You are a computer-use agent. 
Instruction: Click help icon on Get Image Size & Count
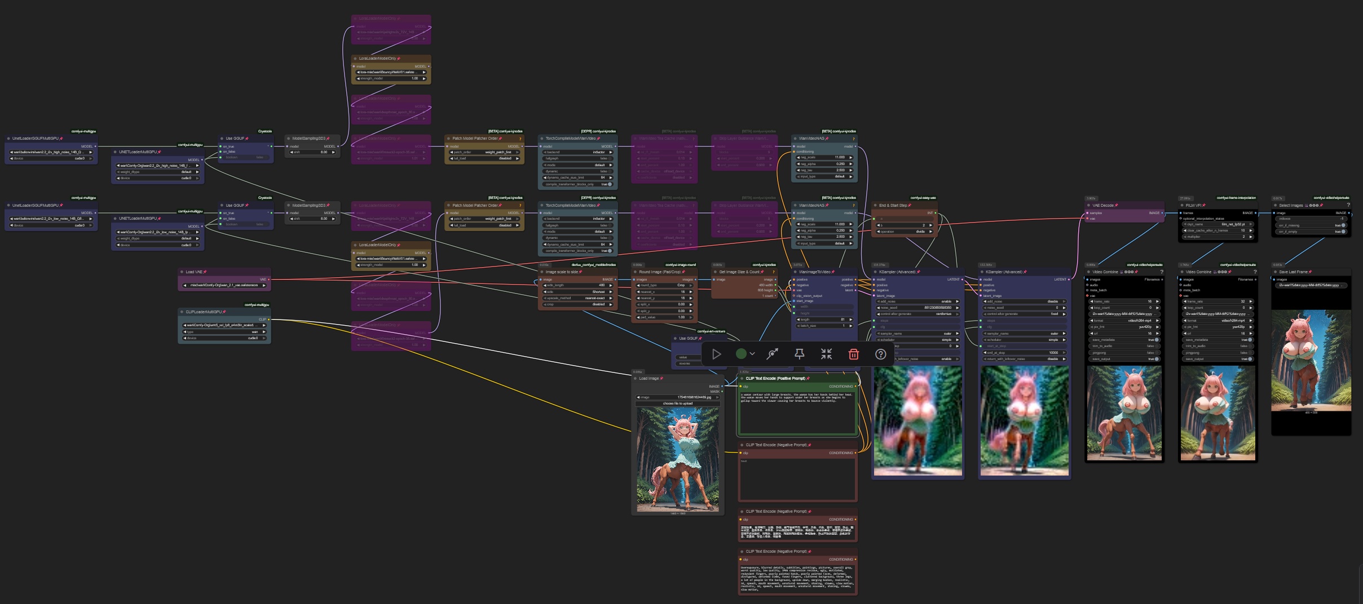coord(774,272)
